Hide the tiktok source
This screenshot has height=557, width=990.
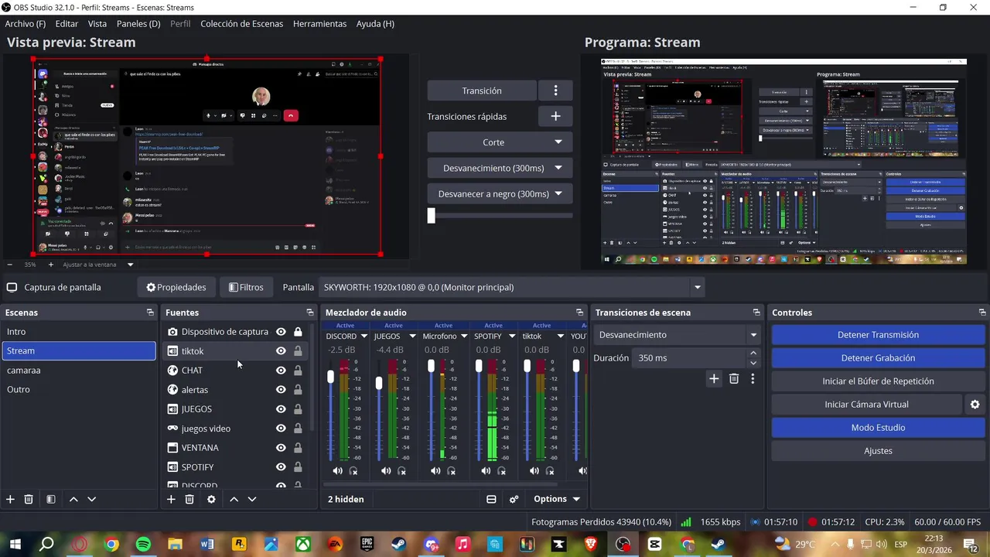281,351
